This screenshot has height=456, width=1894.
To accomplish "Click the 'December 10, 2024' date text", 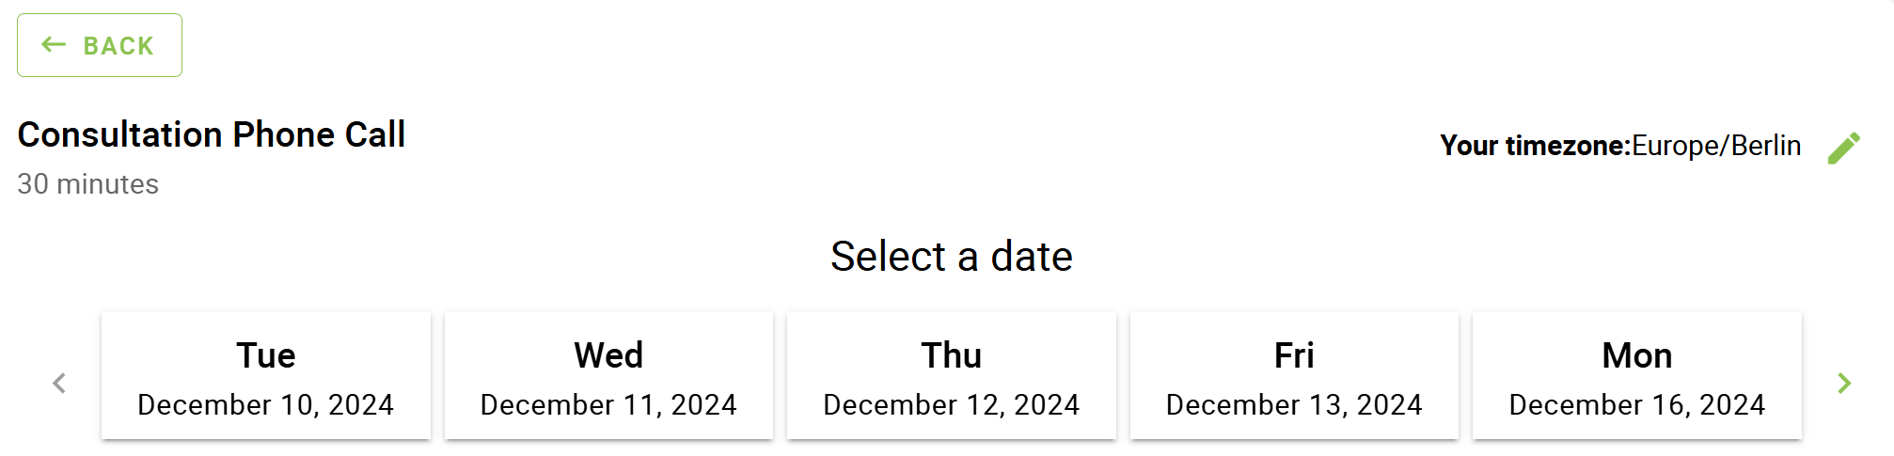I will click(266, 404).
